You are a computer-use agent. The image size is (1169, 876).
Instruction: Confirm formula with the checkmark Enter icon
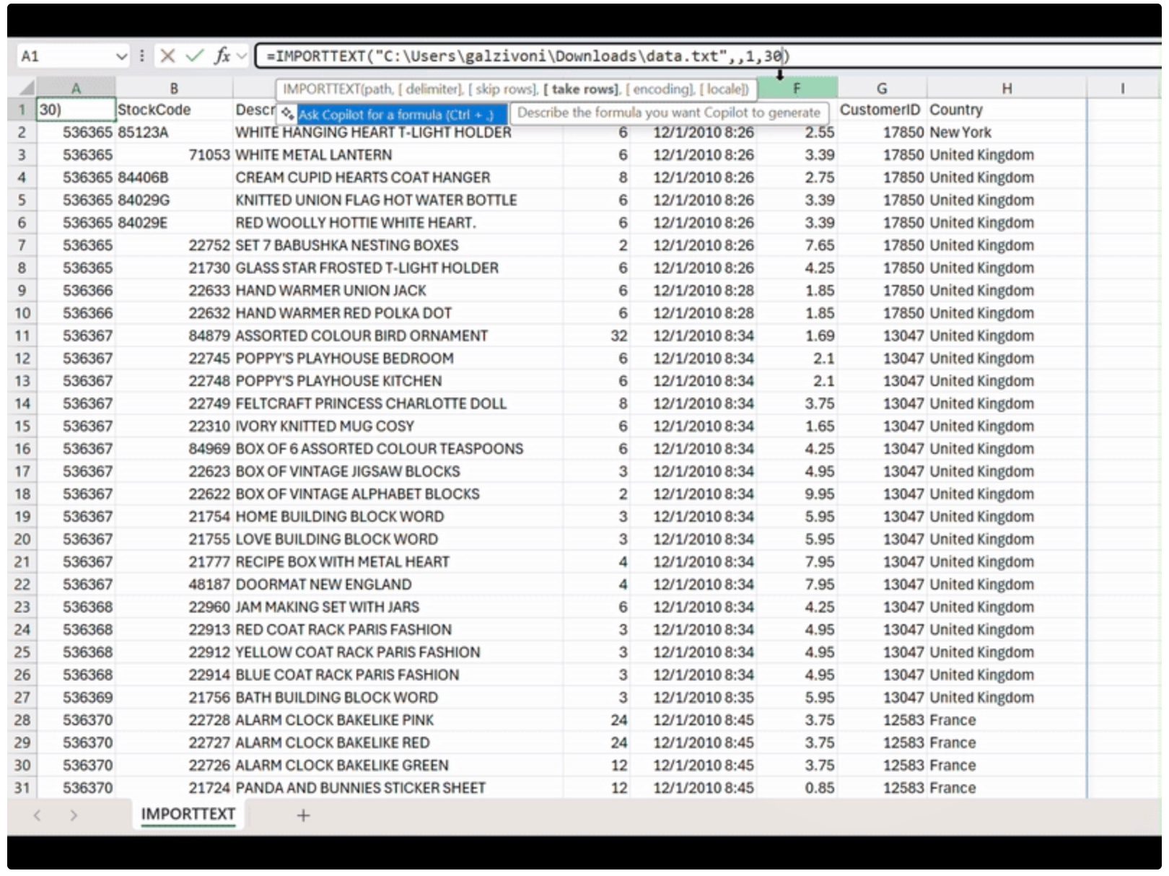tap(194, 56)
